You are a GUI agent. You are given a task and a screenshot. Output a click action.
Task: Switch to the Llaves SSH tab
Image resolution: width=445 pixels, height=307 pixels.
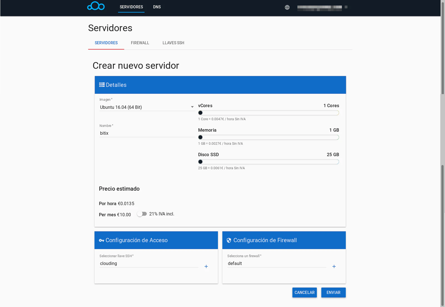coord(173,43)
